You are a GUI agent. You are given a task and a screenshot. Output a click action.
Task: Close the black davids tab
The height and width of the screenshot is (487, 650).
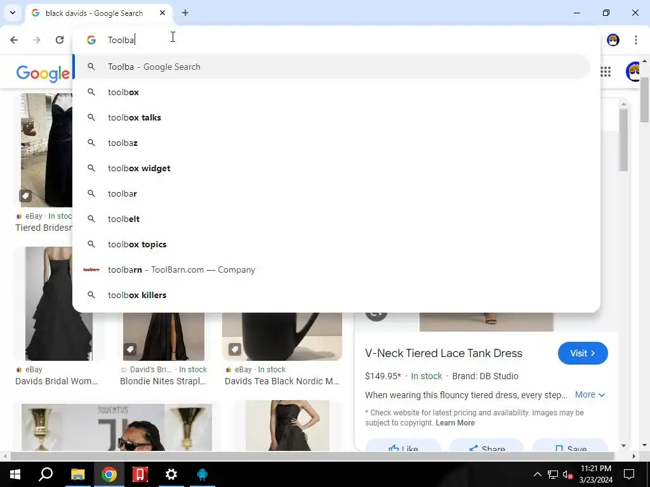(162, 13)
